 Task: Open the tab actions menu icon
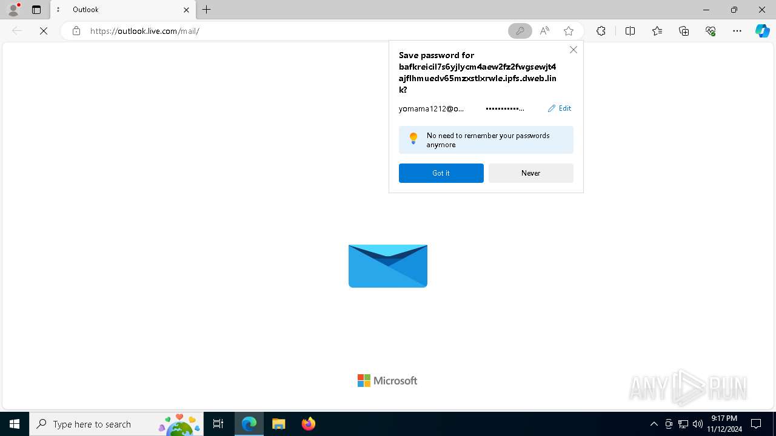36,10
